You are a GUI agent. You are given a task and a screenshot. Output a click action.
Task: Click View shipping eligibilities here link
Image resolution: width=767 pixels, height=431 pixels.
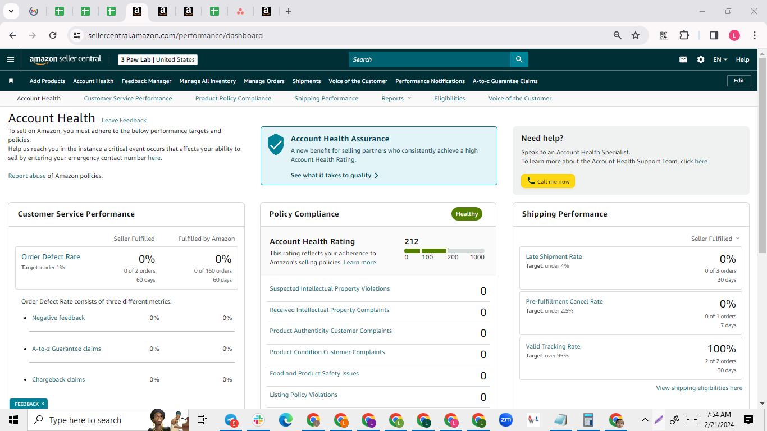pyautogui.click(x=699, y=388)
